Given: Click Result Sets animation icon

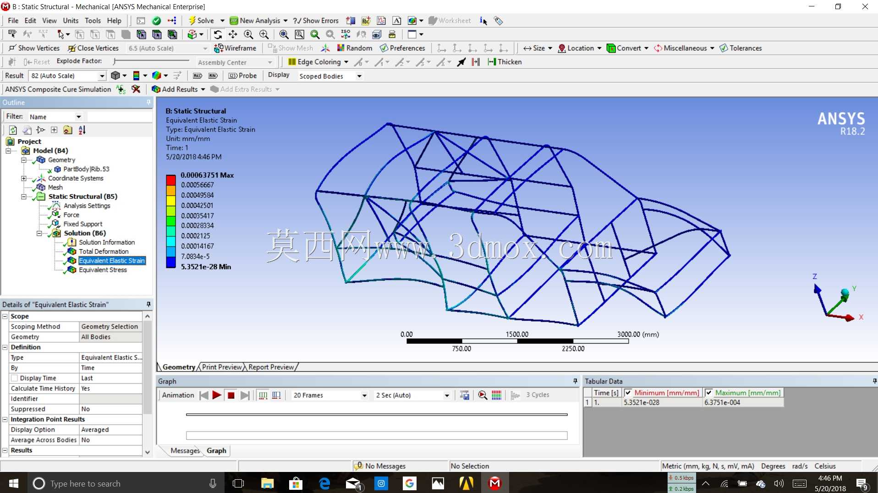Looking at the screenshot, I should tap(276, 395).
